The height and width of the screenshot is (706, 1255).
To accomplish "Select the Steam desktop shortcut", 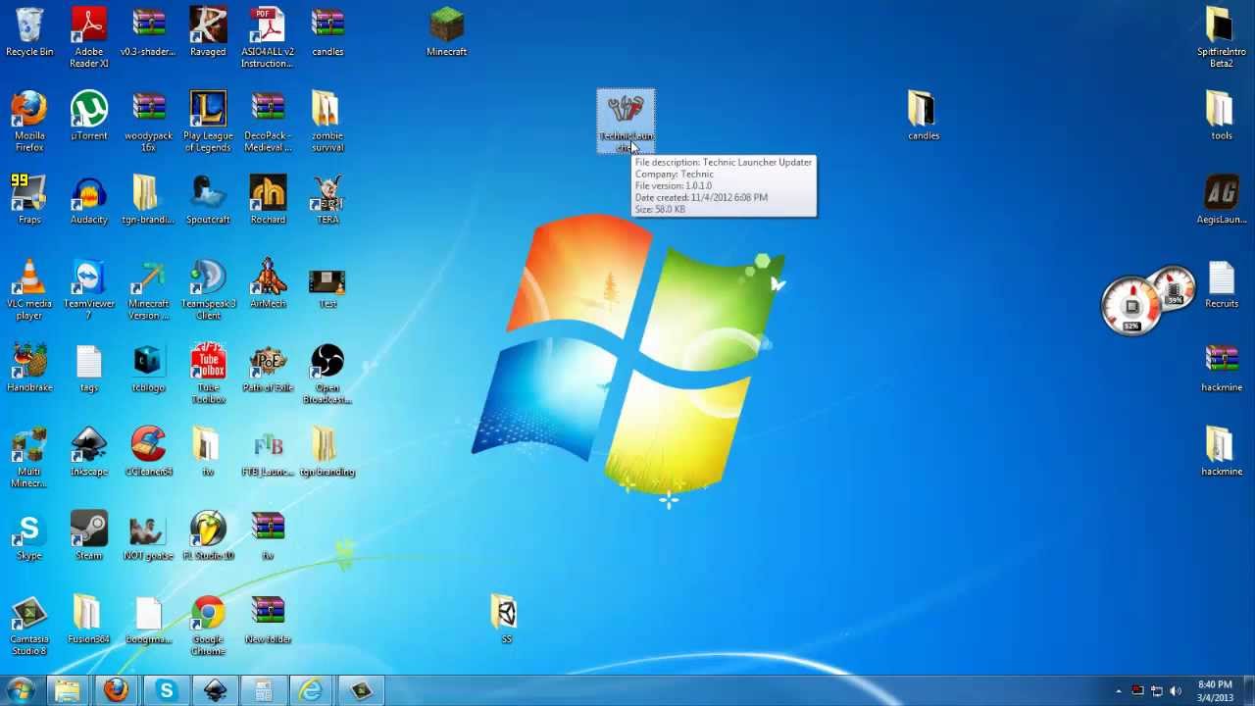I will pyautogui.click(x=89, y=535).
